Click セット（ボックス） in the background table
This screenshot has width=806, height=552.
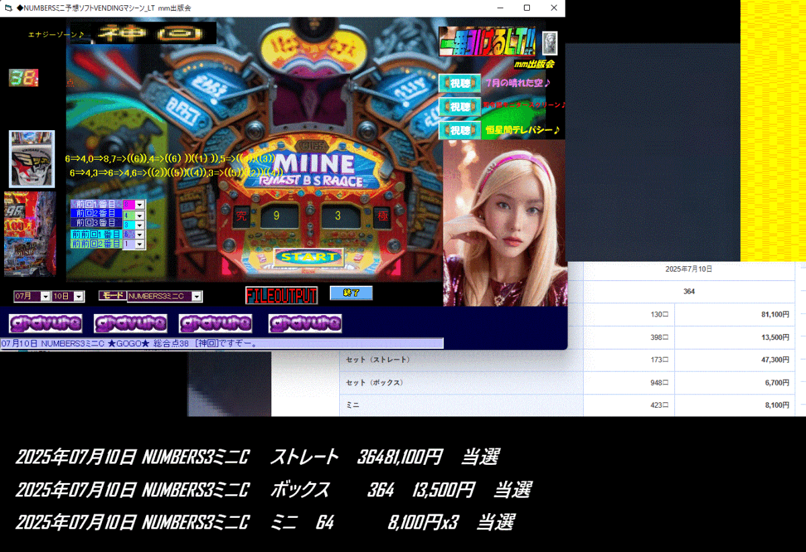click(374, 383)
